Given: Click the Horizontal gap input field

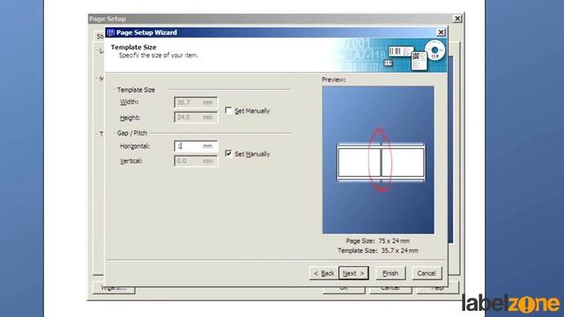Looking at the screenshot, I should 196,146.
